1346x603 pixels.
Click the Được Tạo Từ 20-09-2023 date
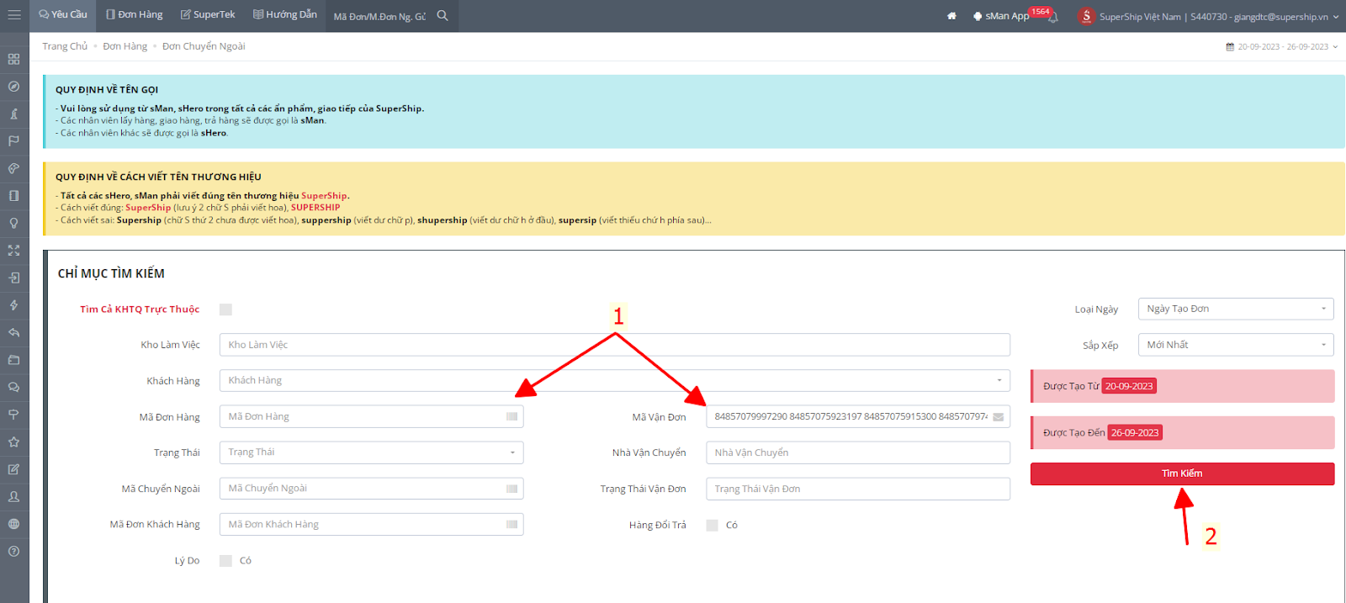click(1129, 386)
